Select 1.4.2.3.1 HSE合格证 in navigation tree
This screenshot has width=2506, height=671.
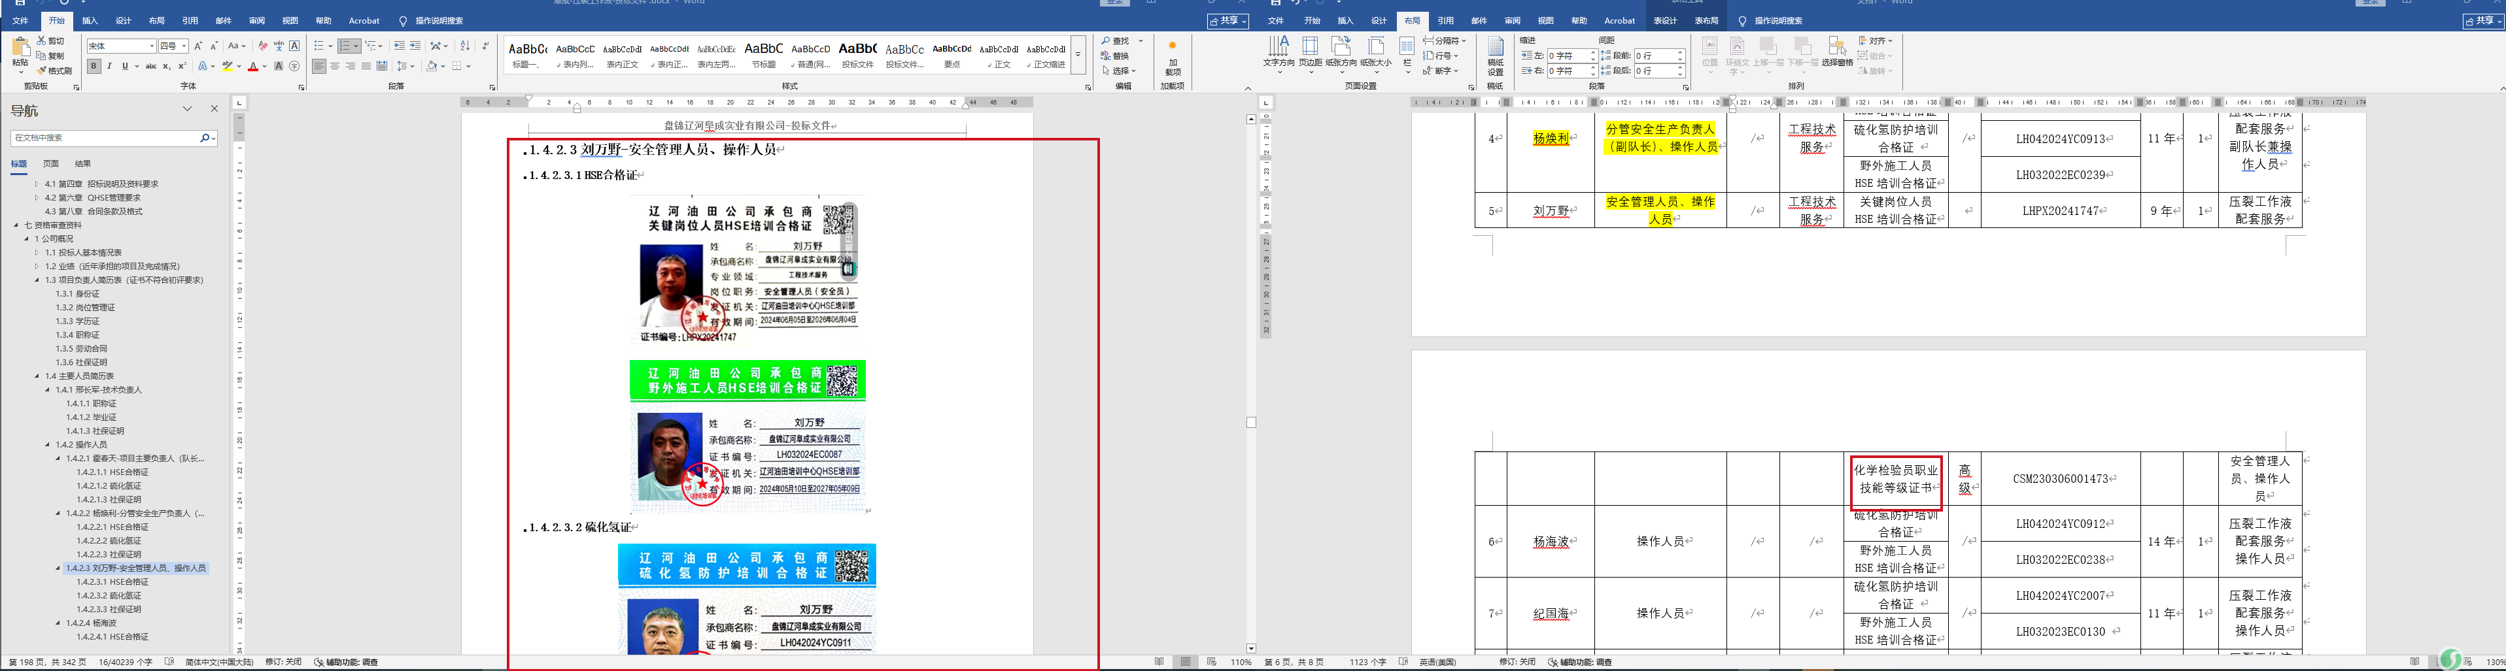[112, 581]
